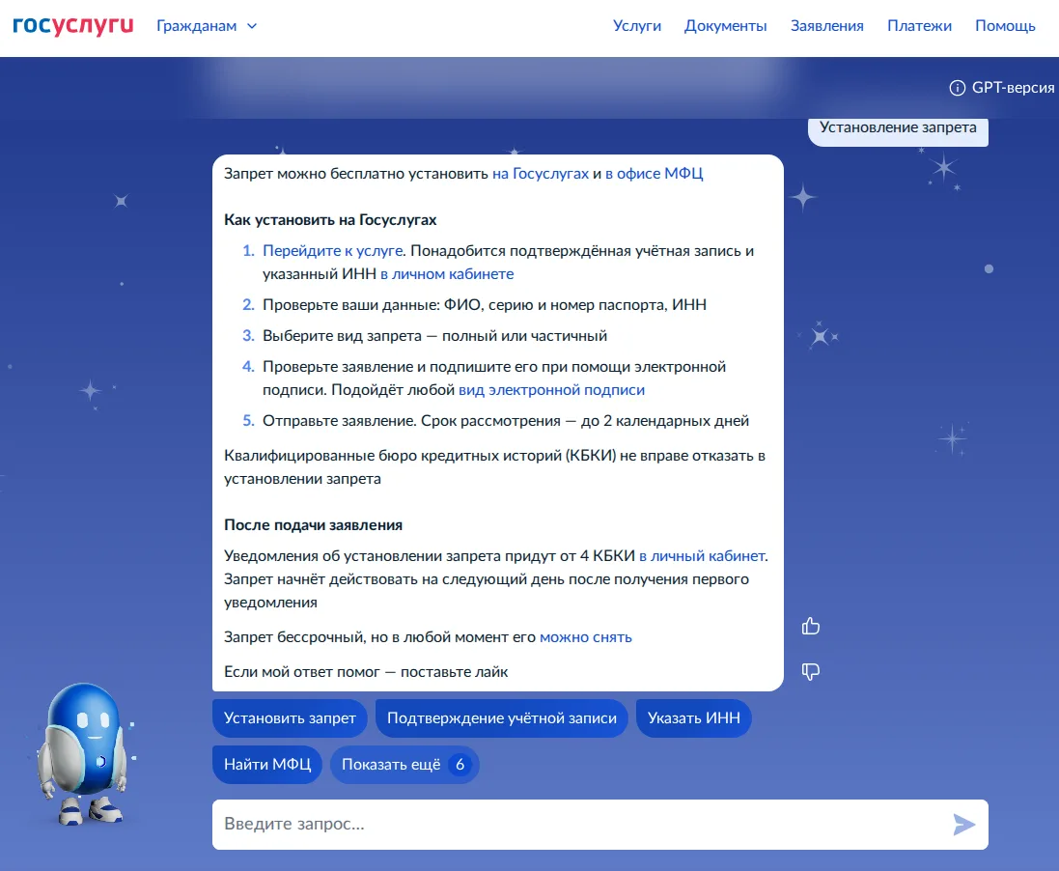Click the robot assistant mascot
The width and height of the screenshot is (1059, 871).
click(x=83, y=753)
